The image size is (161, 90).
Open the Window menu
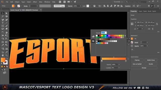click(47, 2)
